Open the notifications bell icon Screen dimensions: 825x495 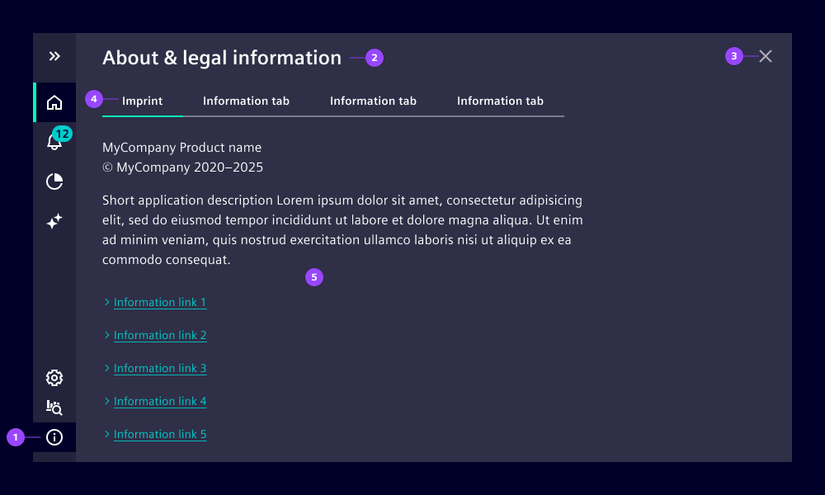click(54, 142)
